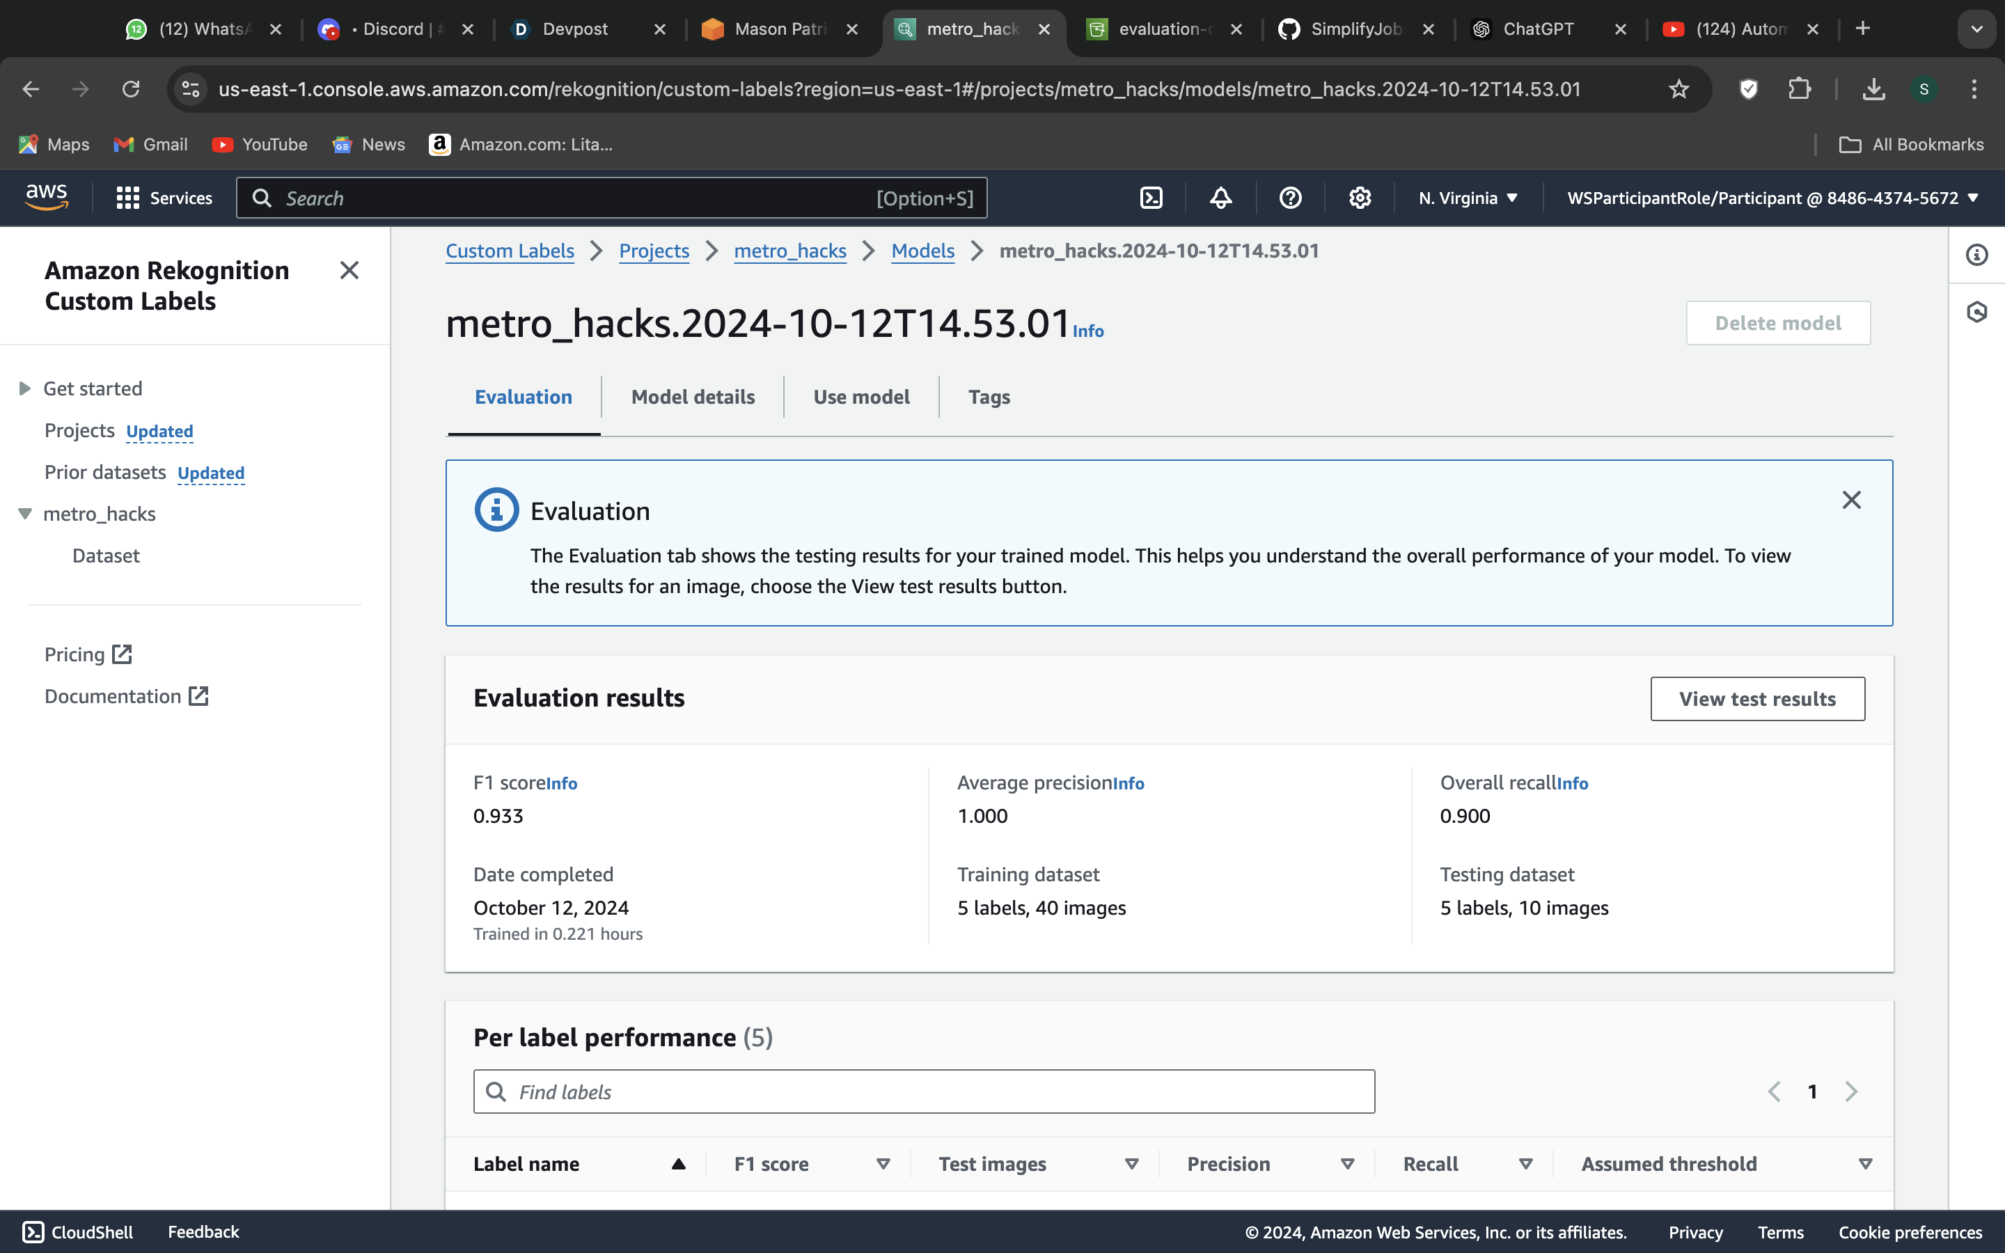The image size is (2005, 1253).
Task: Open the info panel icon on right edge
Action: [x=1977, y=255]
